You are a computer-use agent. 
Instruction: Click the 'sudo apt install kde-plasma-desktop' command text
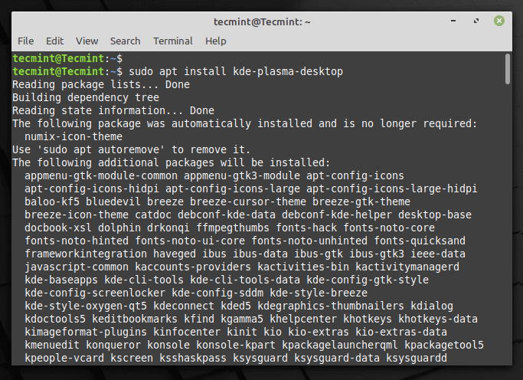(236, 71)
